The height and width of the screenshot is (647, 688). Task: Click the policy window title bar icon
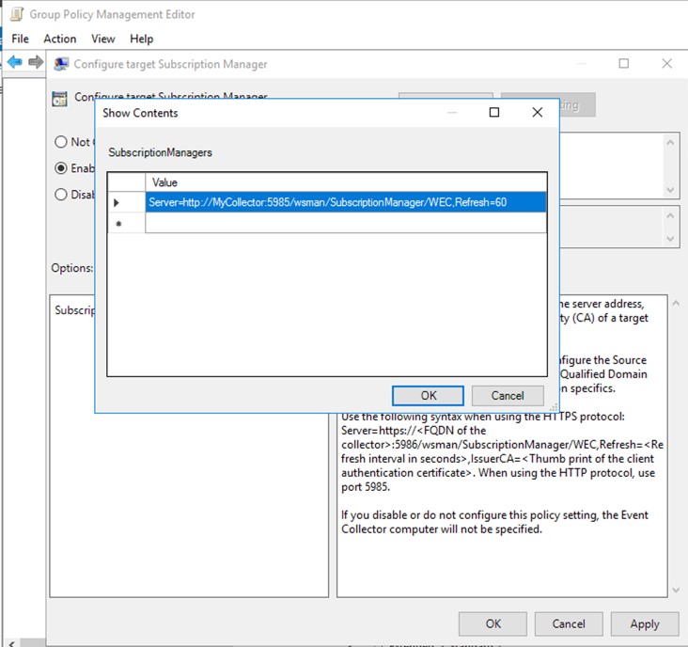[61, 64]
